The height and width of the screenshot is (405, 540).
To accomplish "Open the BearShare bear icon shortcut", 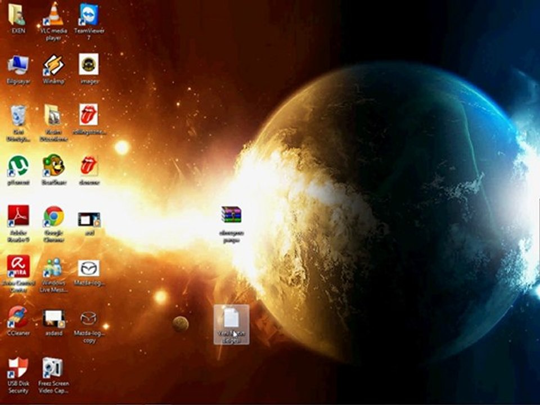I will pyautogui.click(x=53, y=165).
